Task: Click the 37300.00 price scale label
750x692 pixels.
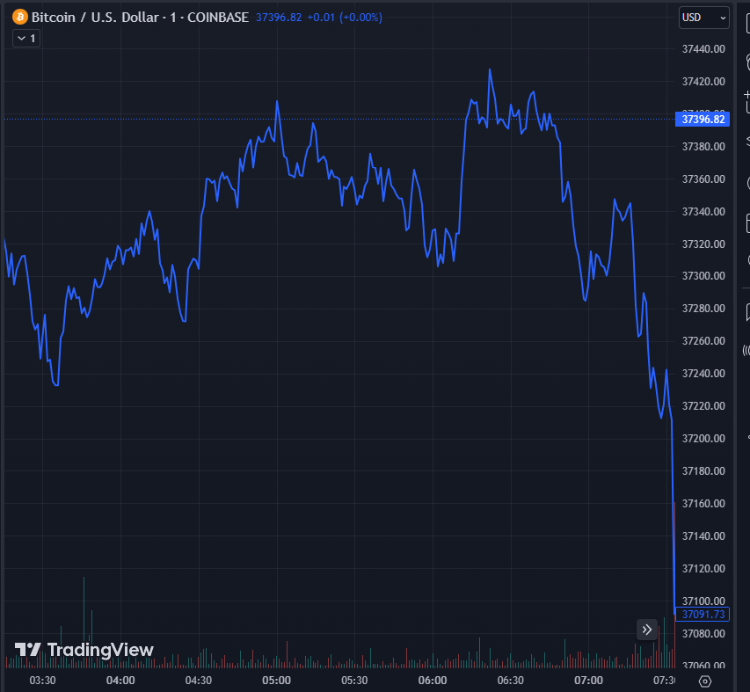Action: click(703, 276)
